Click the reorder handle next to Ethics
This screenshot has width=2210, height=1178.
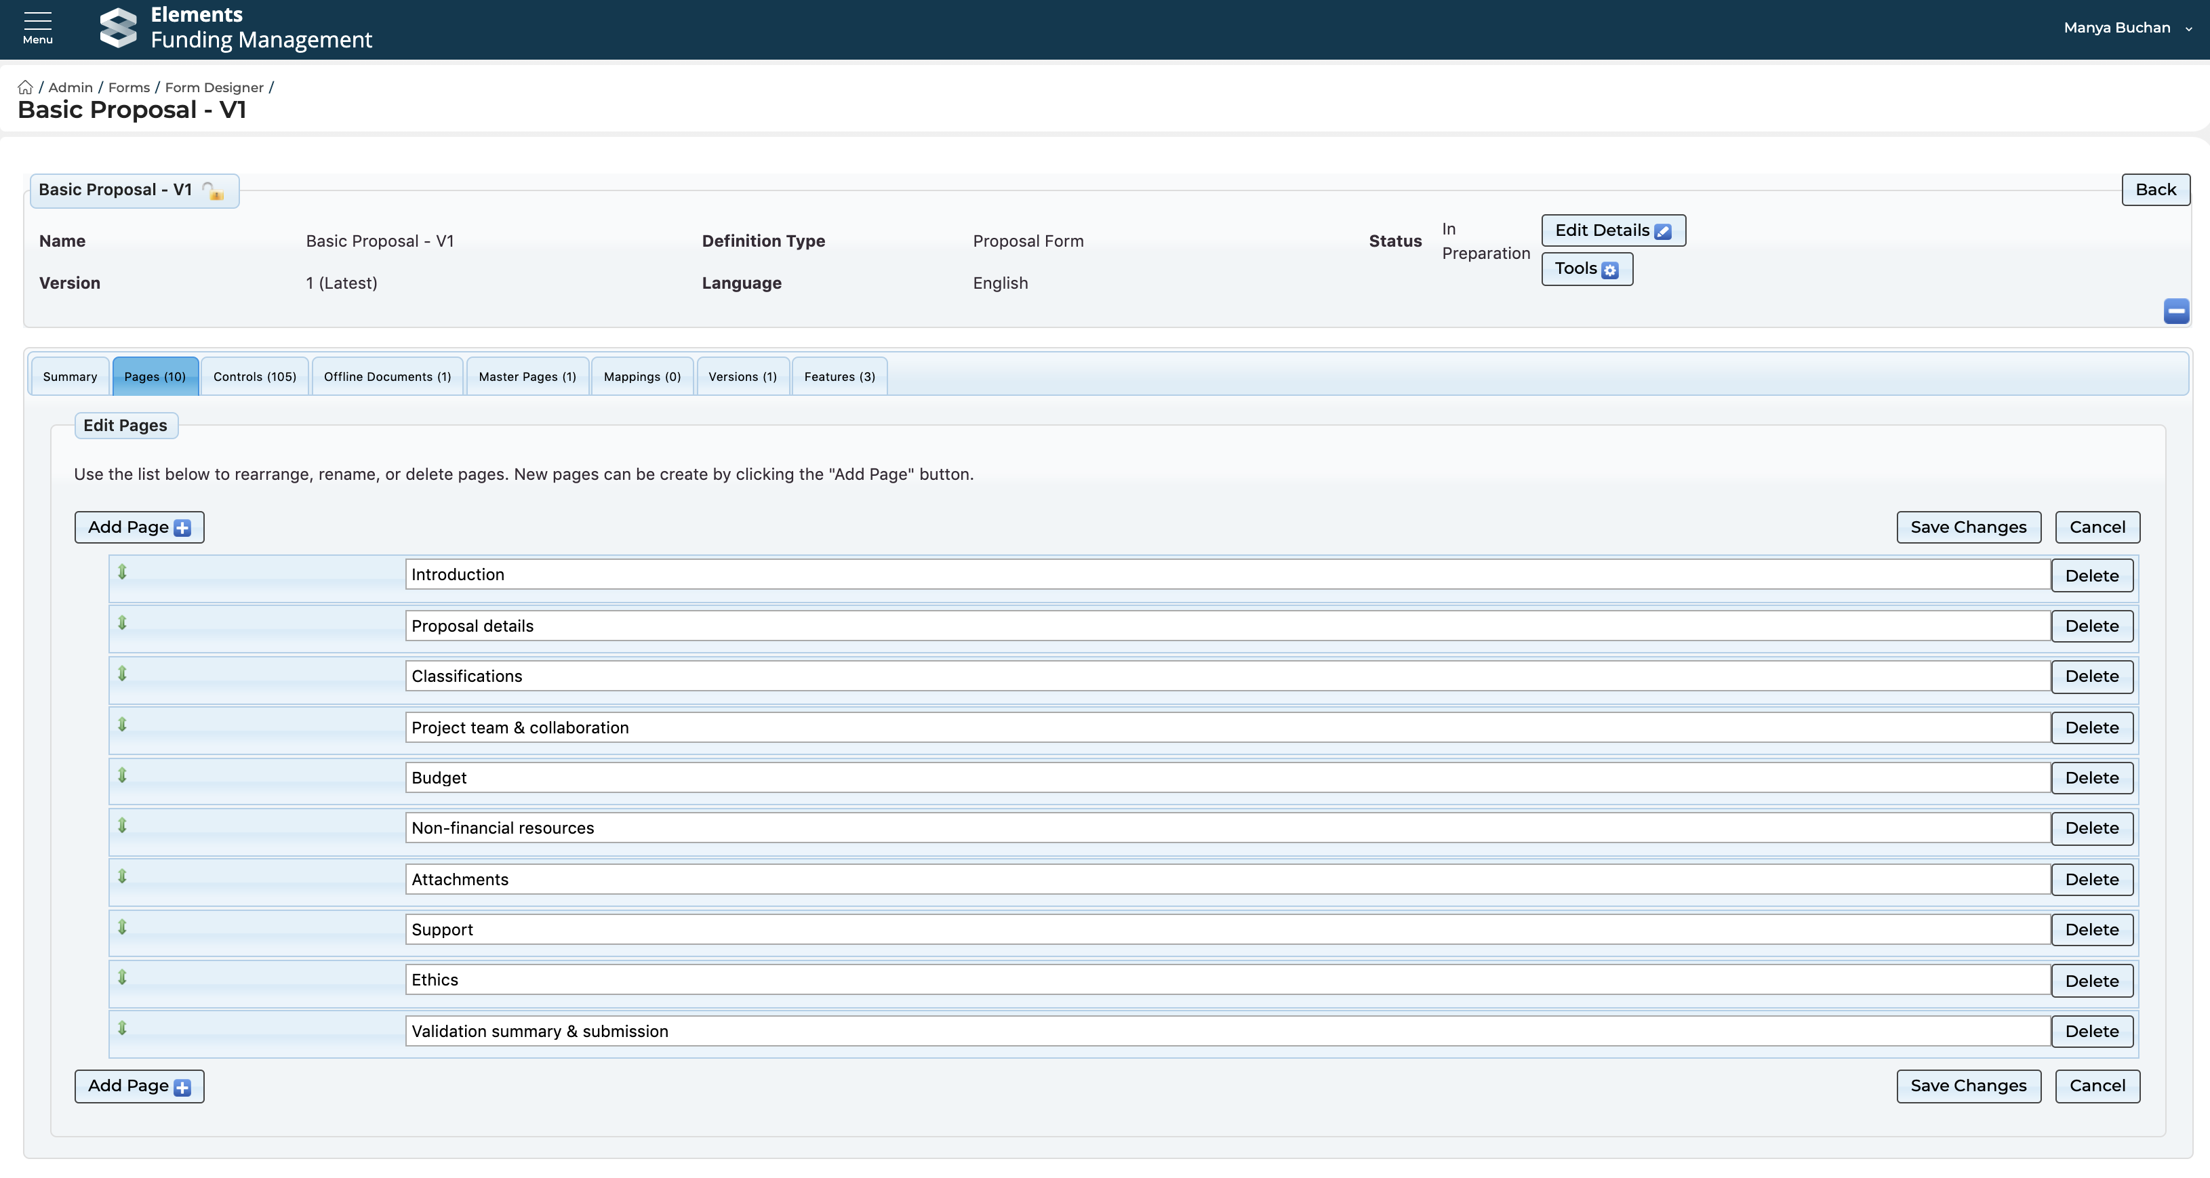pyautogui.click(x=122, y=977)
